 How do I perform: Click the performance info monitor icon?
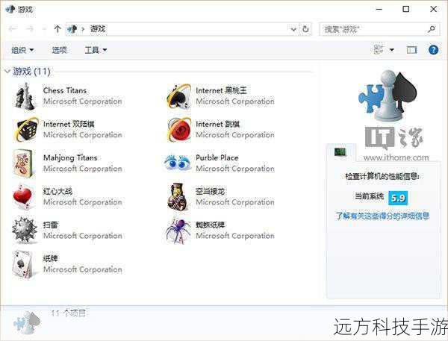coord(340,151)
